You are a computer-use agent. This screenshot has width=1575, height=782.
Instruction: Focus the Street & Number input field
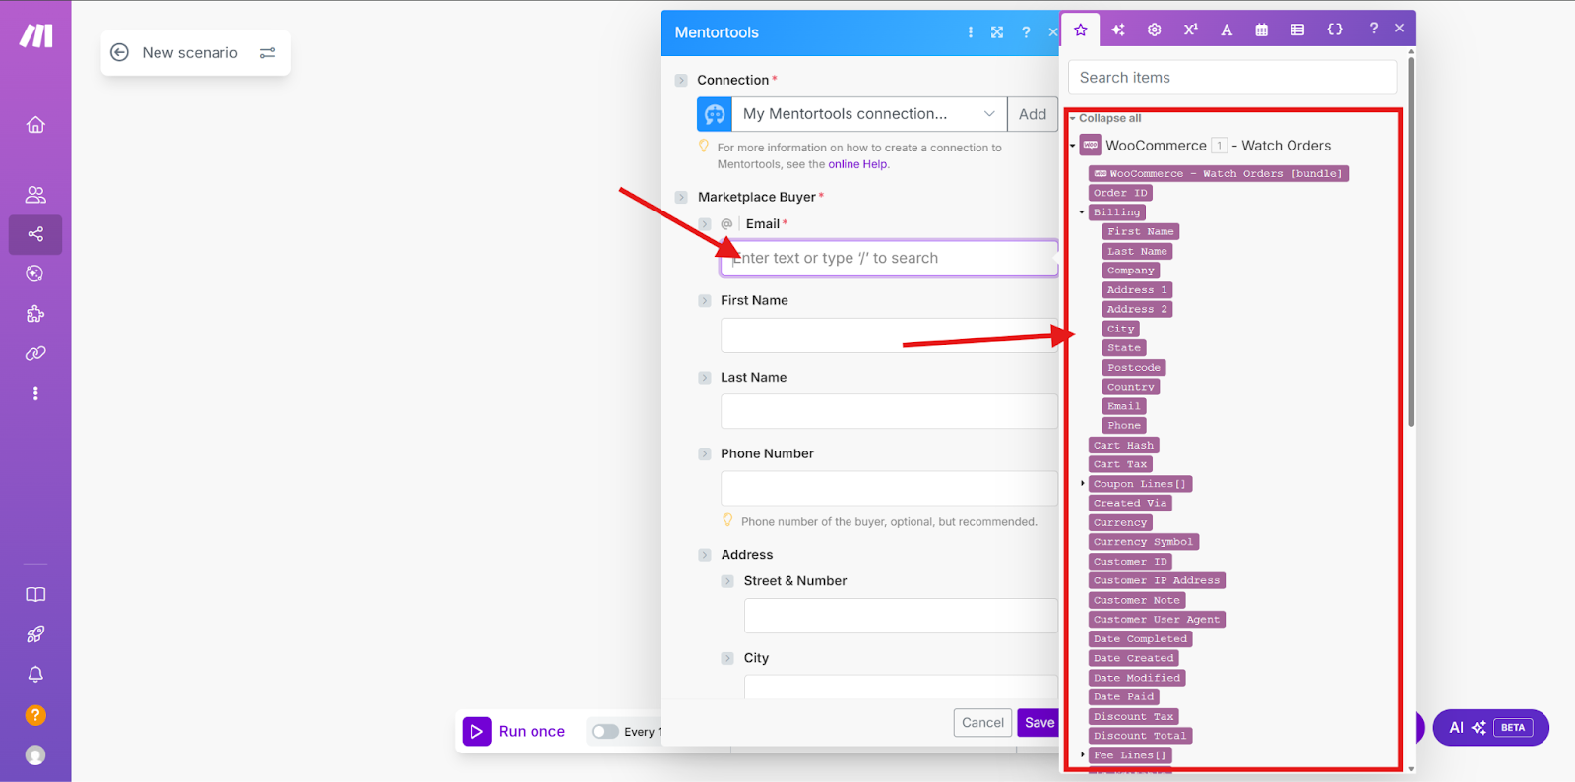pos(901,616)
